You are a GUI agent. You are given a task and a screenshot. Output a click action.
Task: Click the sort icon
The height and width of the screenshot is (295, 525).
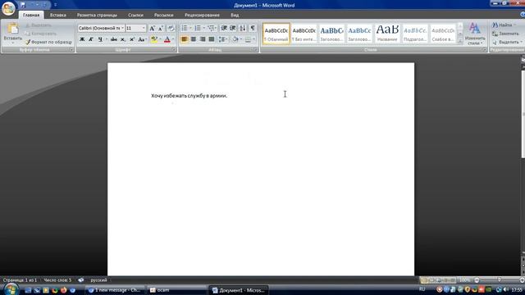click(243, 28)
